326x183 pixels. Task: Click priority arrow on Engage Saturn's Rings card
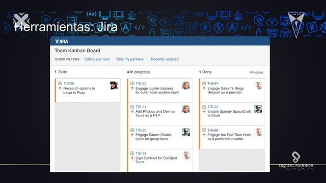click(204, 88)
